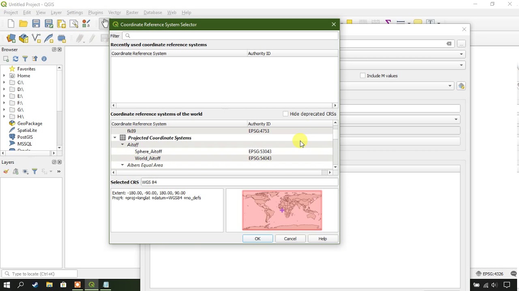
Task: Close the Coordinate Reference System Selector
Action: [x=334, y=24]
